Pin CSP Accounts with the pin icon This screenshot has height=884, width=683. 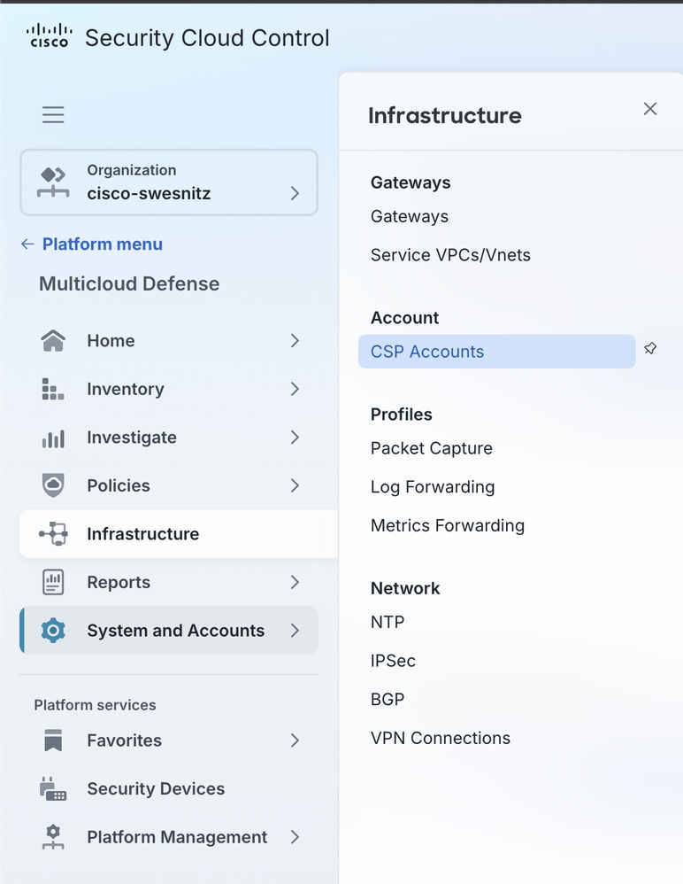pos(650,349)
